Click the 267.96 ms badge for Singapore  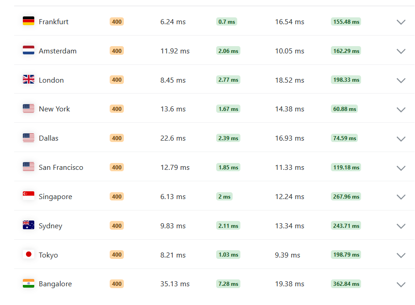pyautogui.click(x=346, y=197)
